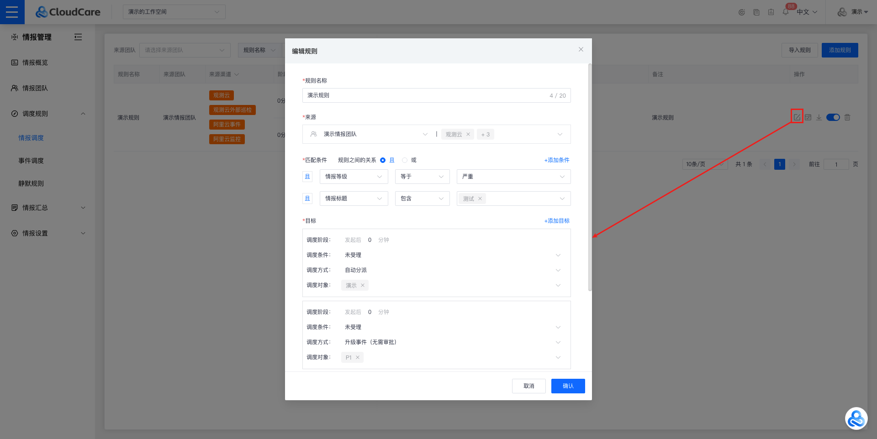Click the 规则名称 input field
Viewport: 877px width, 439px height.
pos(425,95)
